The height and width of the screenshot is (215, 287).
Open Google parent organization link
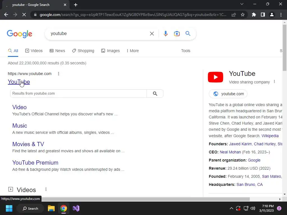click(x=254, y=160)
